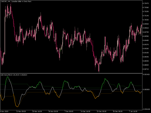This screenshot has width=151, height=113.
Task: Click the -0.004426 indicator scale label
Action: click(146, 109)
